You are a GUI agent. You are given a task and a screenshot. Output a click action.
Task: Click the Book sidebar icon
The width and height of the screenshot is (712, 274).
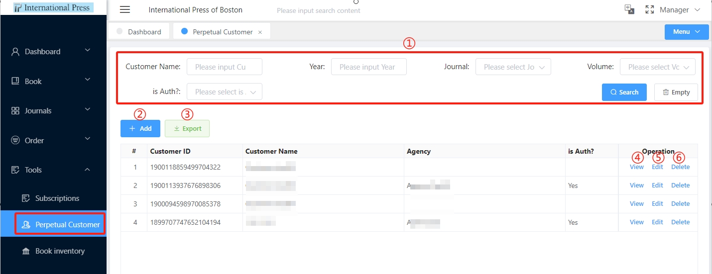click(x=15, y=81)
